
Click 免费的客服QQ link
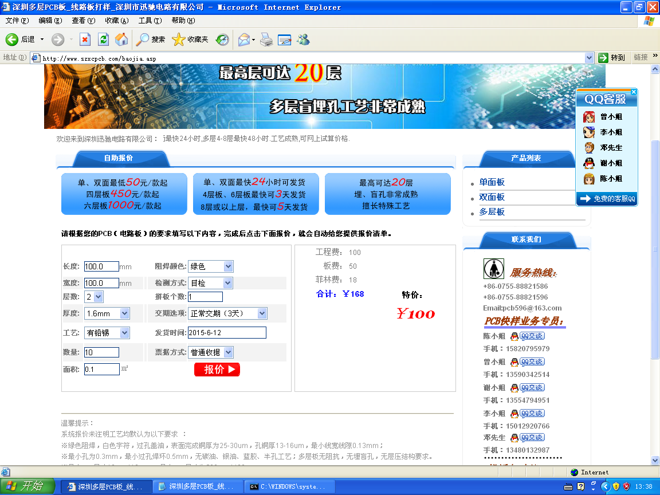coord(607,199)
